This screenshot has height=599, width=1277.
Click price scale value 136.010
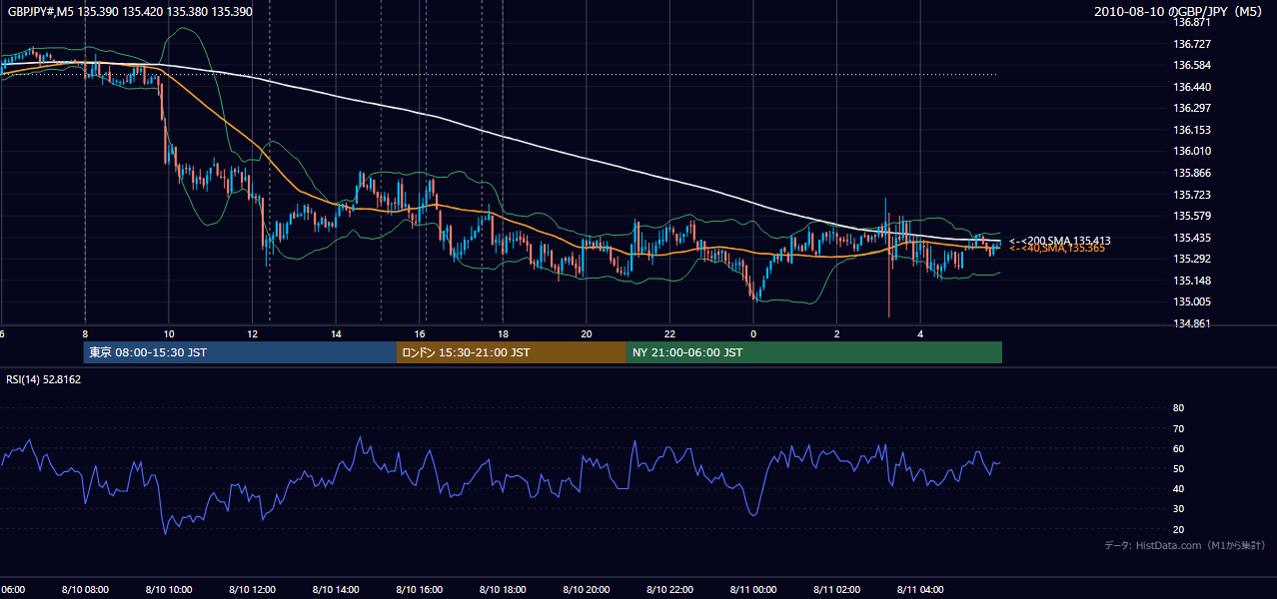(x=1192, y=152)
